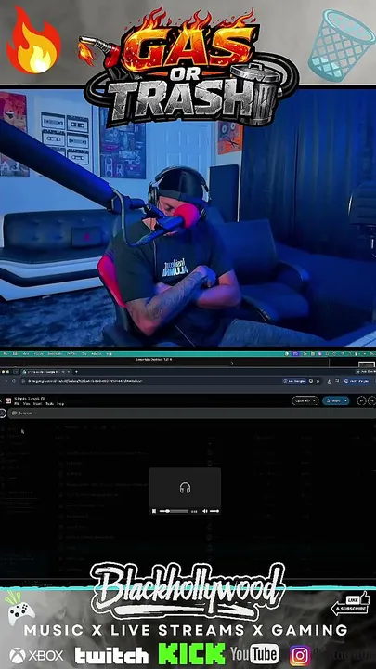This screenshot has height=669, width=376.
Task: Open the File menu below Sippin title
Action: tap(17, 403)
